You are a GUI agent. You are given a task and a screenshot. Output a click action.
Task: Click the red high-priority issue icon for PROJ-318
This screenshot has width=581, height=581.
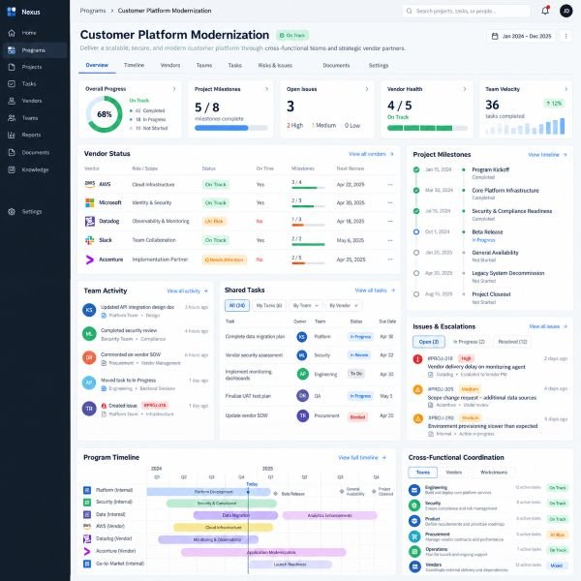pyautogui.click(x=417, y=359)
